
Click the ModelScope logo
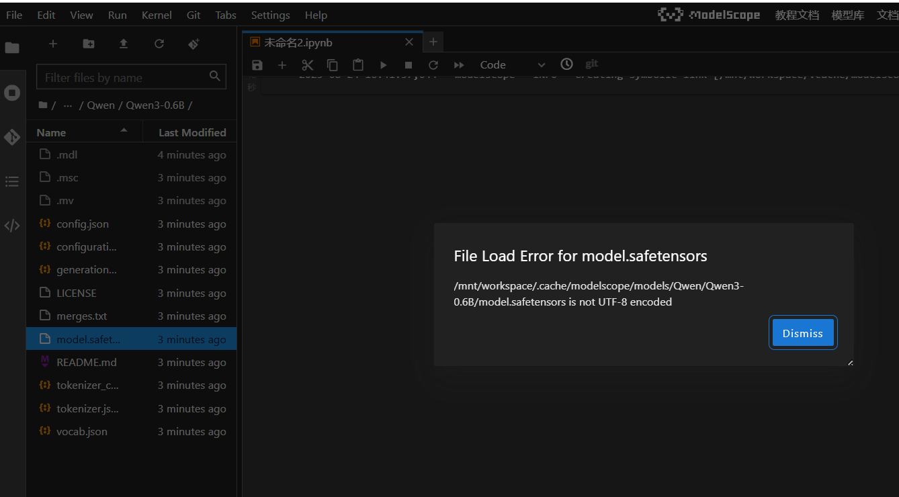709,15
